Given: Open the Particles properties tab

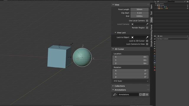Looking at the screenshot, I should [155, 58].
